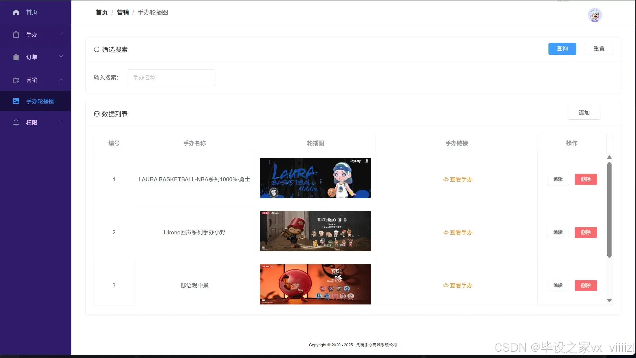Focus the 手办名称 search input

(x=171, y=78)
